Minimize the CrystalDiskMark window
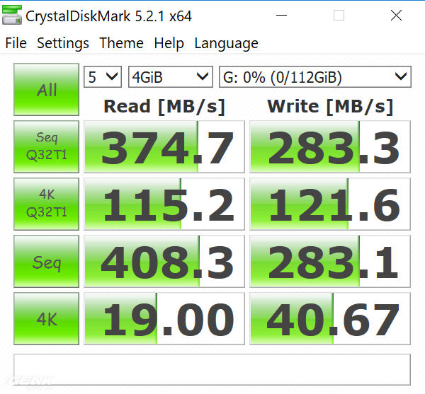Image resolution: width=425 pixels, height=394 pixels. [281, 15]
